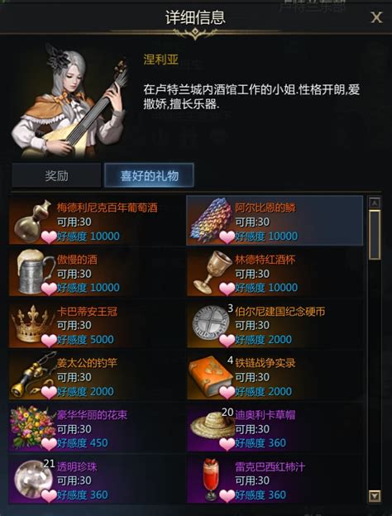This screenshot has width=392, height=516.
Task: Click the 涅利亚 character portrait
Action: coord(69,100)
